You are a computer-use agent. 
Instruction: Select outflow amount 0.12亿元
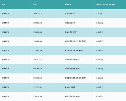coord(100,69)
